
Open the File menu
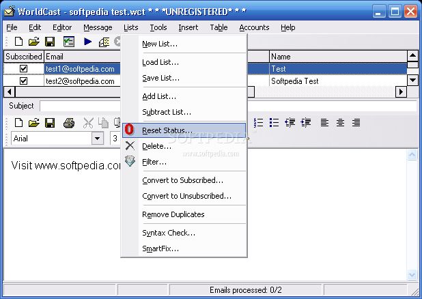(12, 27)
